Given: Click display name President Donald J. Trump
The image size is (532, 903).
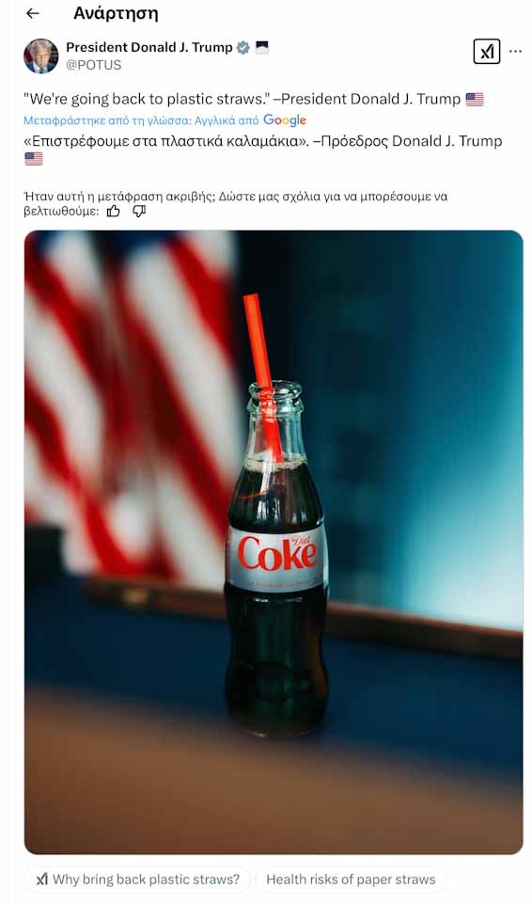Looking at the screenshot, I should [x=149, y=47].
